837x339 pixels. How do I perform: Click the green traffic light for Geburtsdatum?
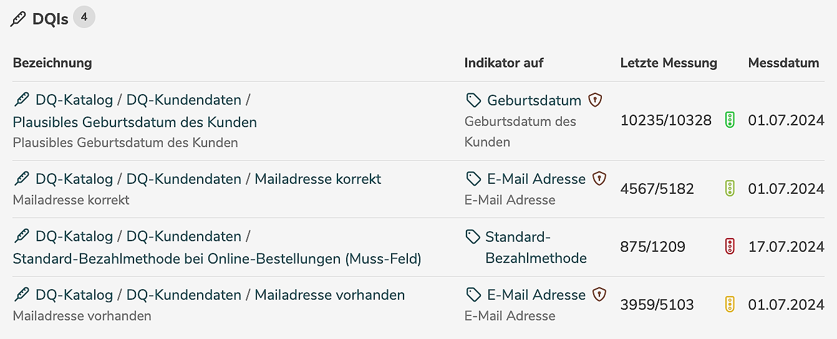[x=730, y=120]
